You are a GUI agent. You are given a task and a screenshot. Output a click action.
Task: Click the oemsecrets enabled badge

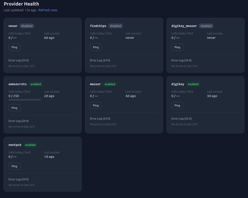point(36,84)
